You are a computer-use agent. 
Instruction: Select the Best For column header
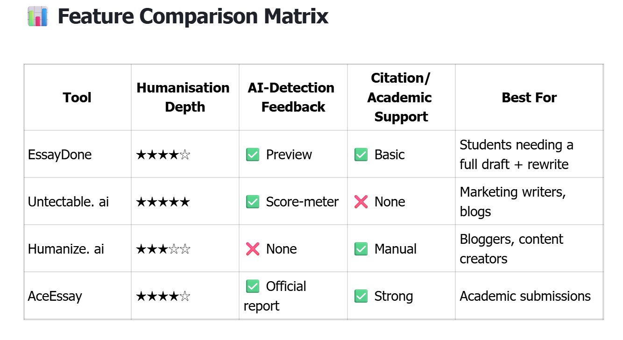(x=529, y=98)
